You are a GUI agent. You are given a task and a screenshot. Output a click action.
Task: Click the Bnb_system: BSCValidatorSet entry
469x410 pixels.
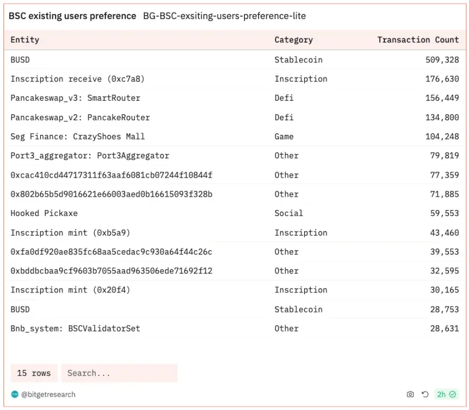[75, 329]
